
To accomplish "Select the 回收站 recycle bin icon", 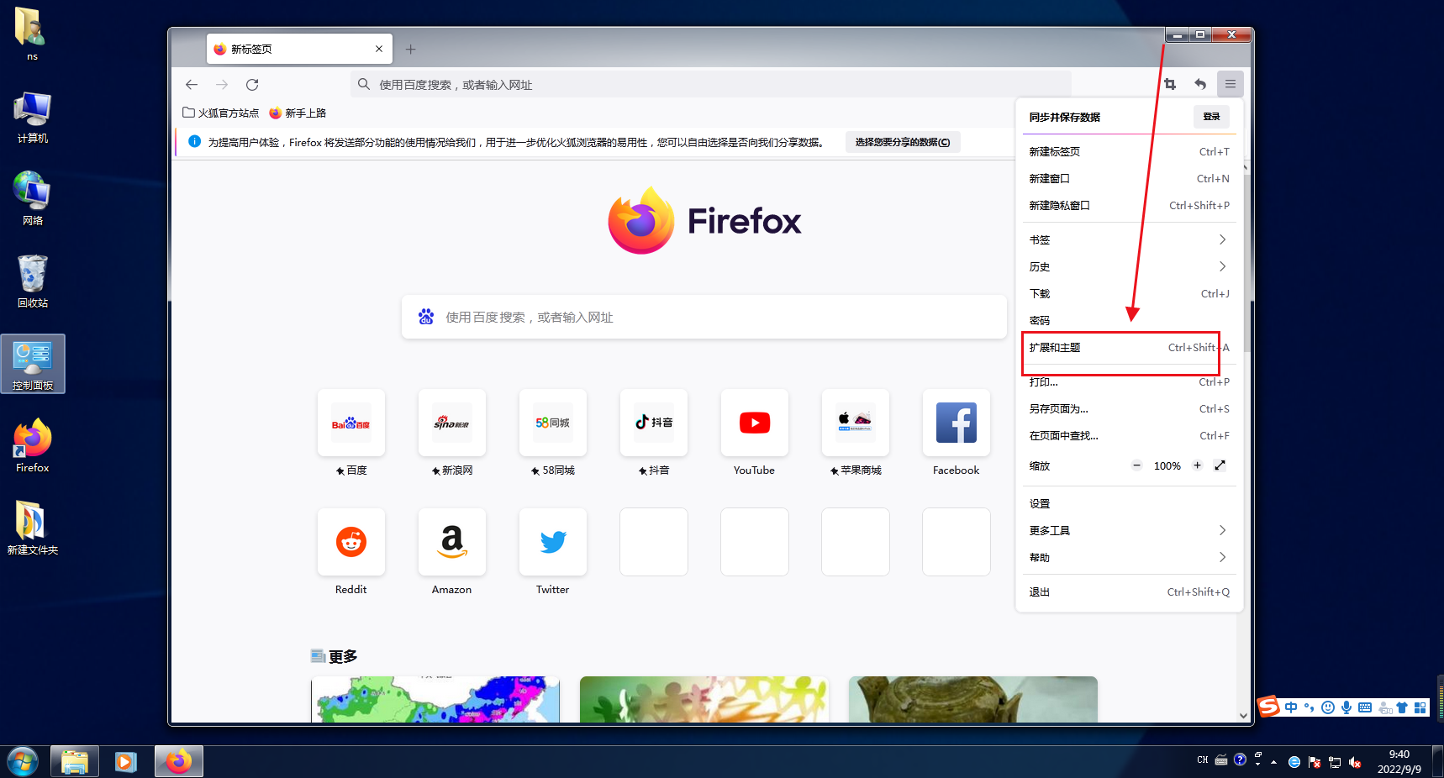I will [x=33, y=281].
